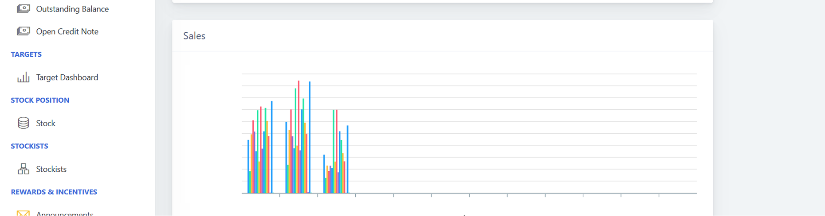This screenshot has width=825, height=216.
Task: Click the STOCKISTS section header
Action: coord(29,146)
